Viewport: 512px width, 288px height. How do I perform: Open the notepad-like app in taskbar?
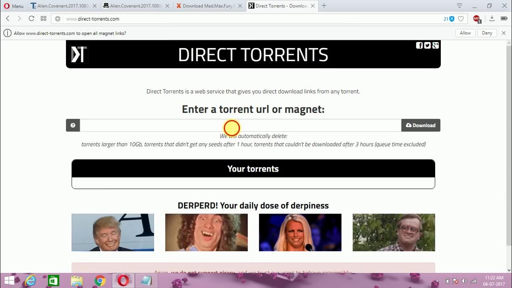tap(146, 281)
